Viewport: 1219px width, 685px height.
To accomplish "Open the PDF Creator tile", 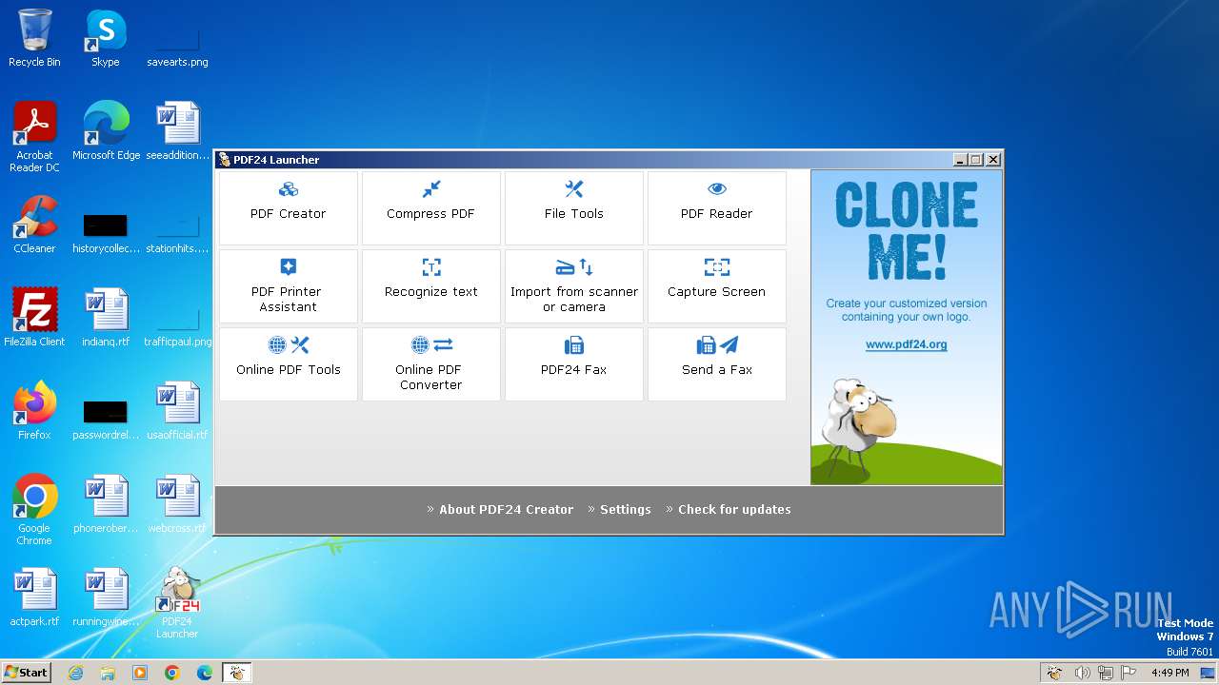I will coord(289,207).
